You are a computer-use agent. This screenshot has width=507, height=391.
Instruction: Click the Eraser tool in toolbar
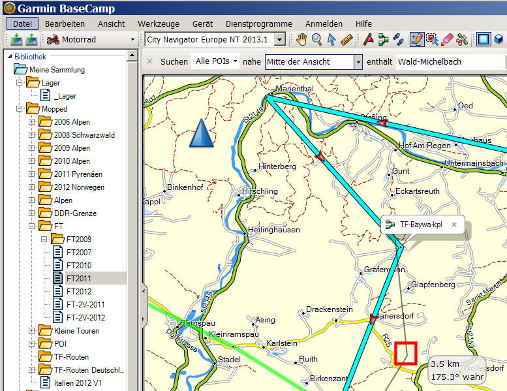tap(447, 40)
